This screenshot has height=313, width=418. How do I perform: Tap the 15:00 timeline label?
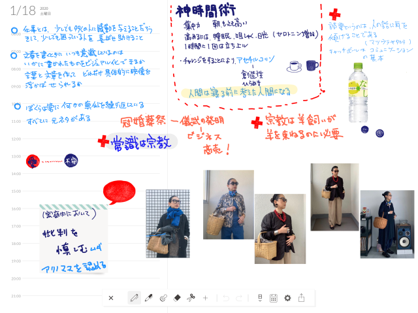[16, 191]
